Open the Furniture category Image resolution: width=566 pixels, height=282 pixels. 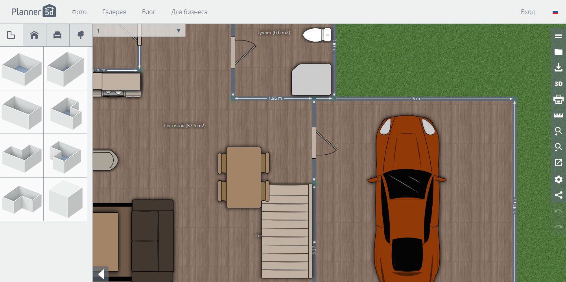[x=57, y=35]
